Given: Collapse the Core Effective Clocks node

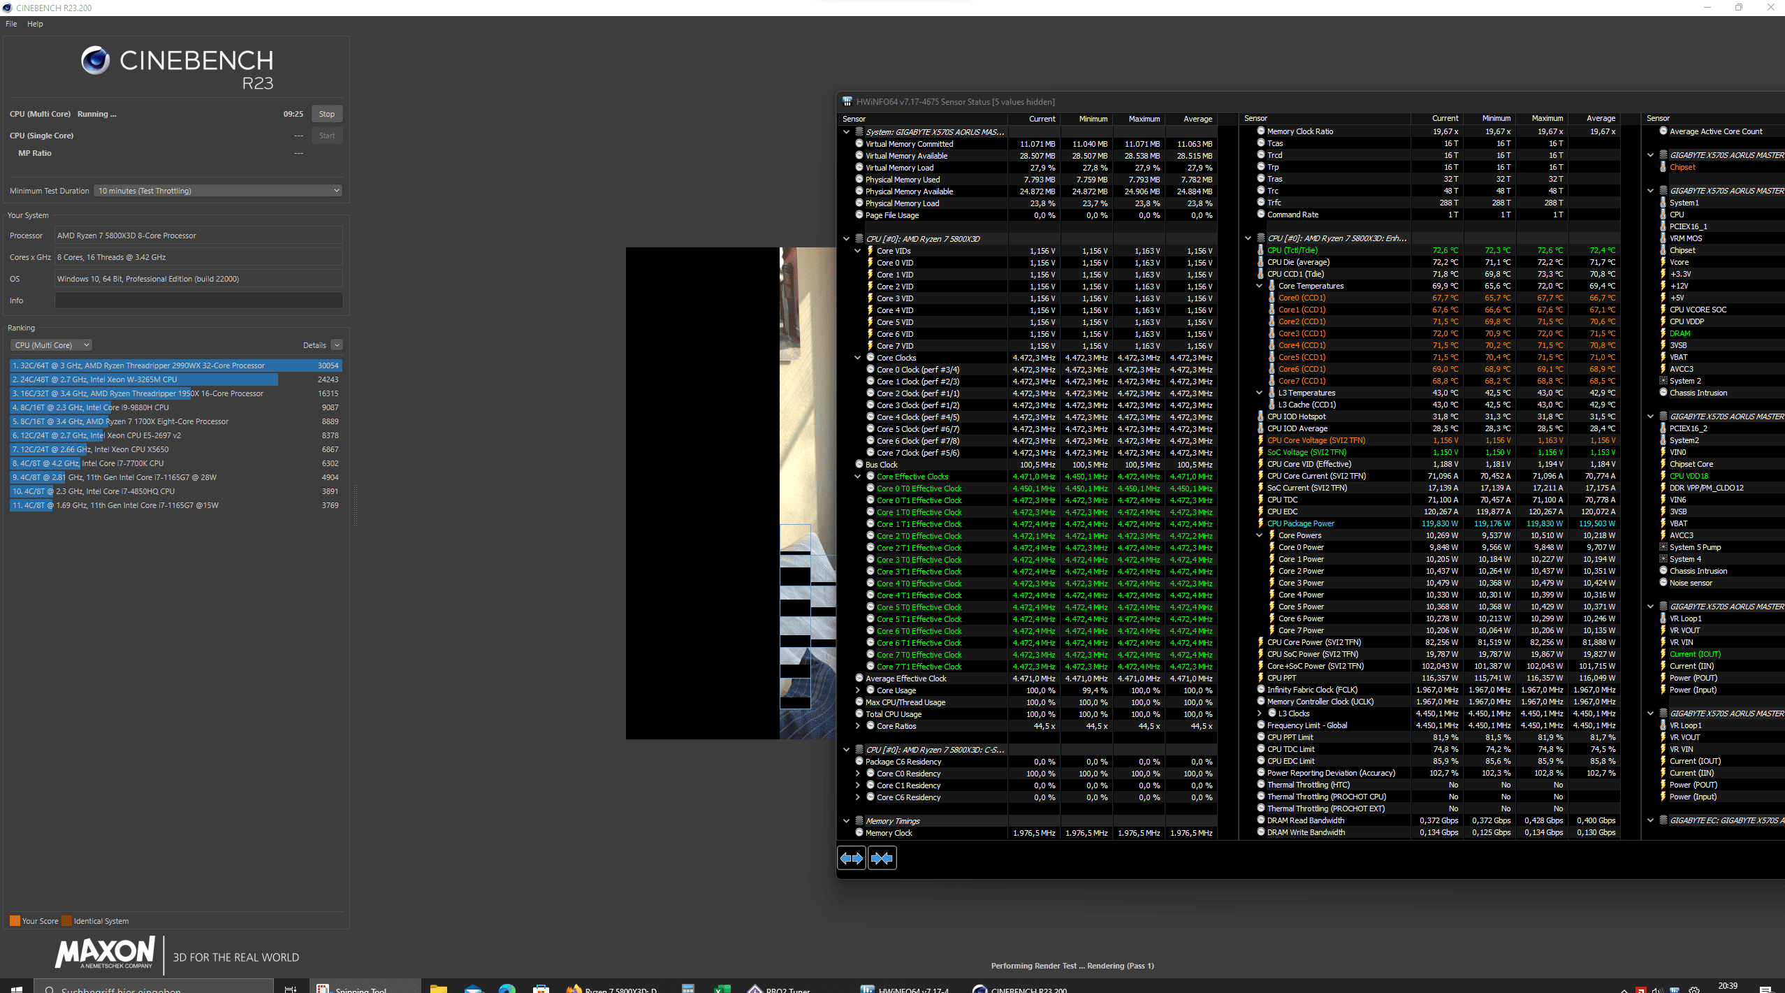Looking at the screenshot, I should (858, 477).
